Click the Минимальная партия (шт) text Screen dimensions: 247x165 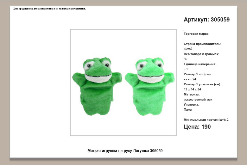coord(205,120)
